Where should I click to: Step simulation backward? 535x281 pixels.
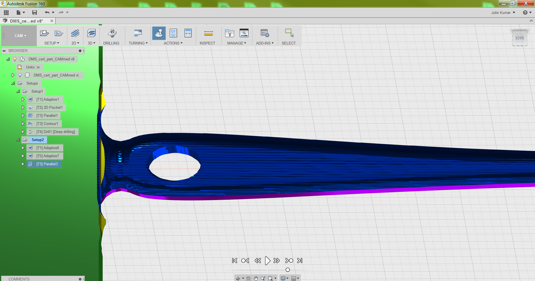pyautogui.click(x=258, y=261)
